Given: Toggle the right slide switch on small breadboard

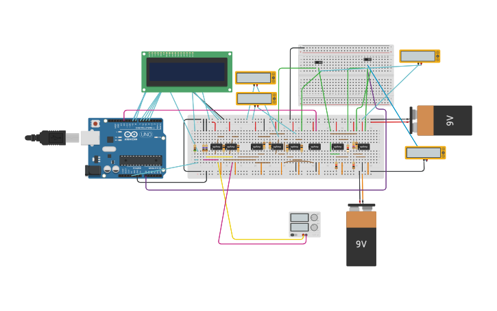Looking at the screenshot, I should tap(367, 60).
